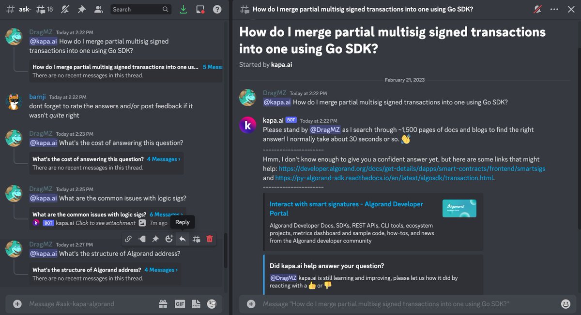Click the plus attach icon in thread message box
The height and width of the screenshot is (315, 581).
(x=251, y=304)
